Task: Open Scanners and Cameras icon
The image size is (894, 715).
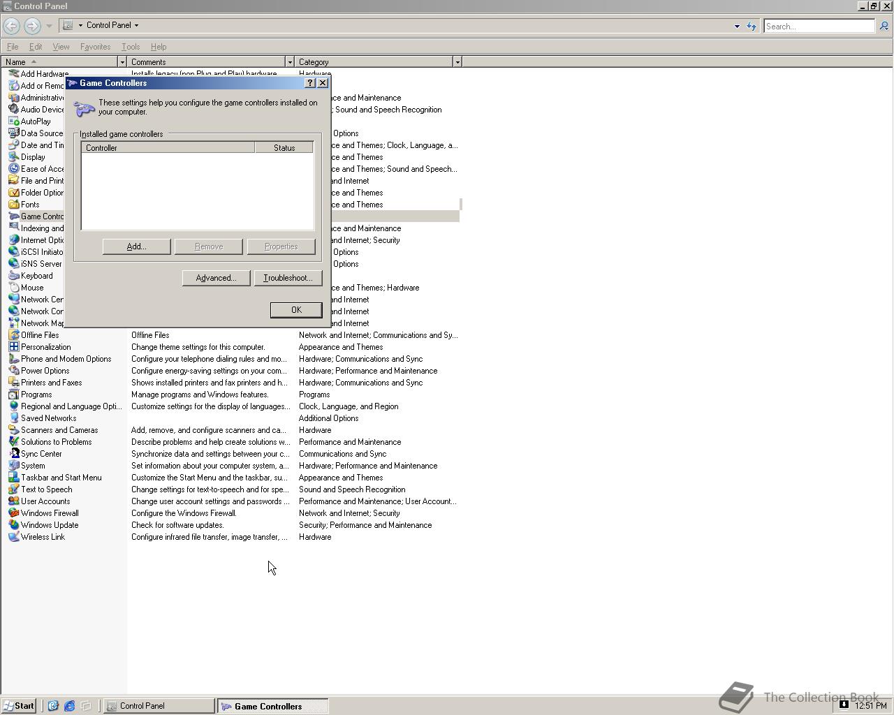Action: pos(13,430)
